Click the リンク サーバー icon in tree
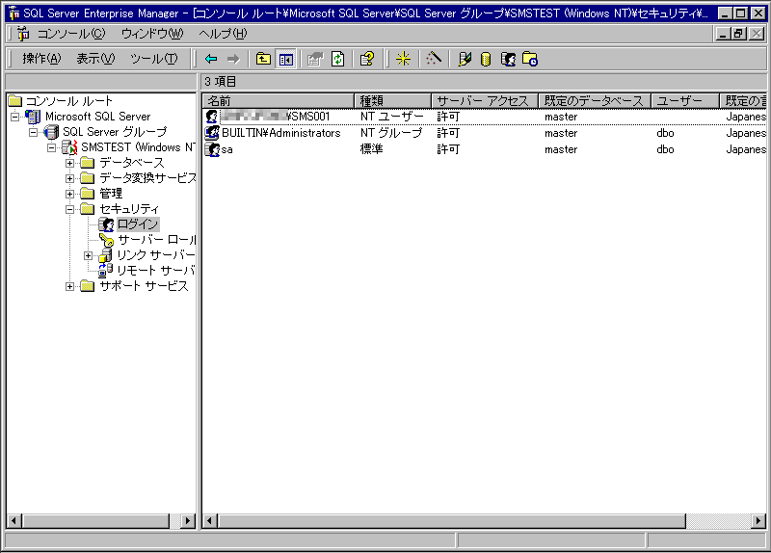The height and width of the screenshot is (553, 771). 105,255
